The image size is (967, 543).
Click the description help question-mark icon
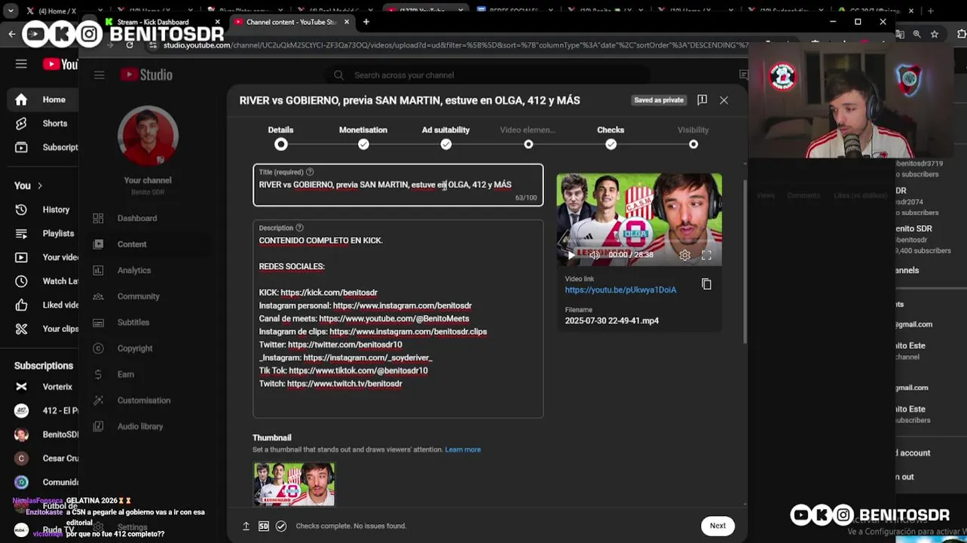point(299,228)
